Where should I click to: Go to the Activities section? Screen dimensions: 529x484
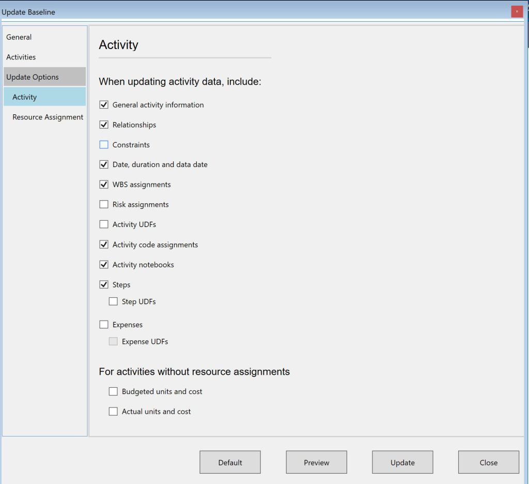pyautogui.click(x=44, y=57)
